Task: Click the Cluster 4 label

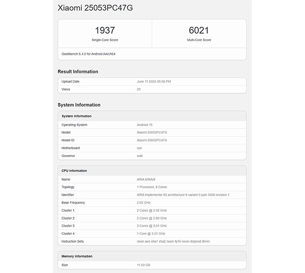Action: (x=68, y=234)
